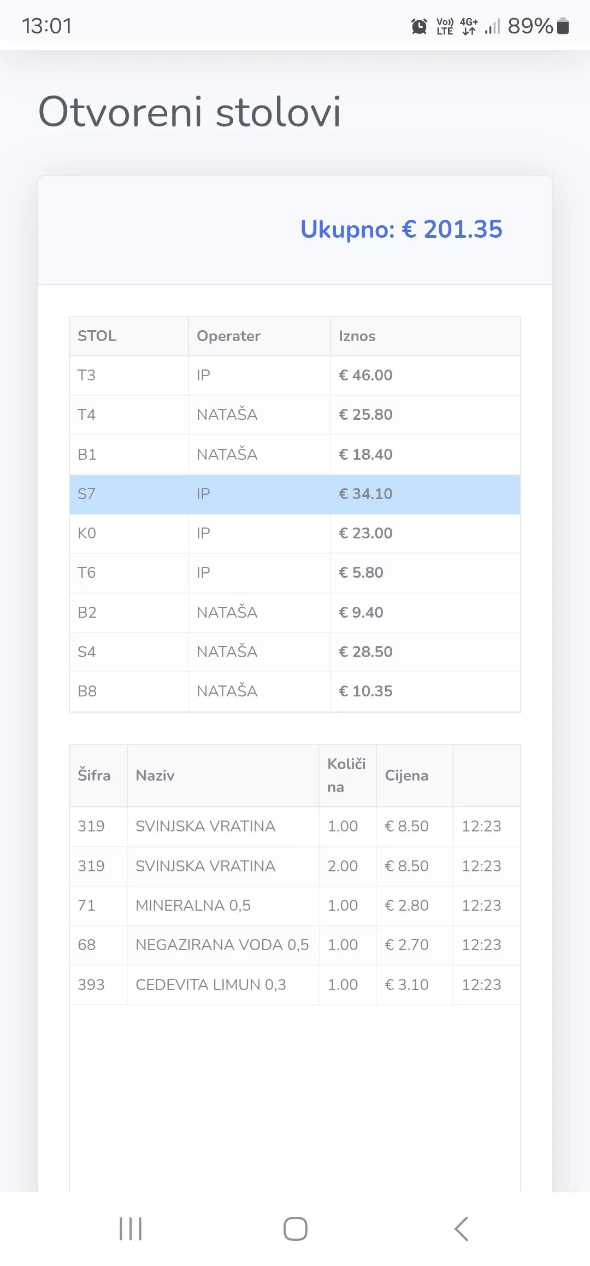Click the STOL column header

[x=97, y=336]
